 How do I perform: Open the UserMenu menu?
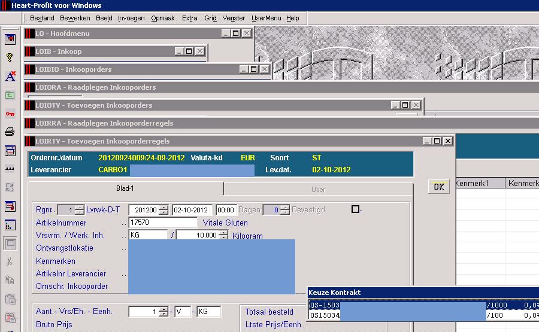coord(267,18)
